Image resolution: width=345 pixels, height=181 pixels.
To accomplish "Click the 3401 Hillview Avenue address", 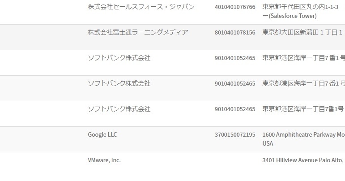I will [x=303, y=160].
